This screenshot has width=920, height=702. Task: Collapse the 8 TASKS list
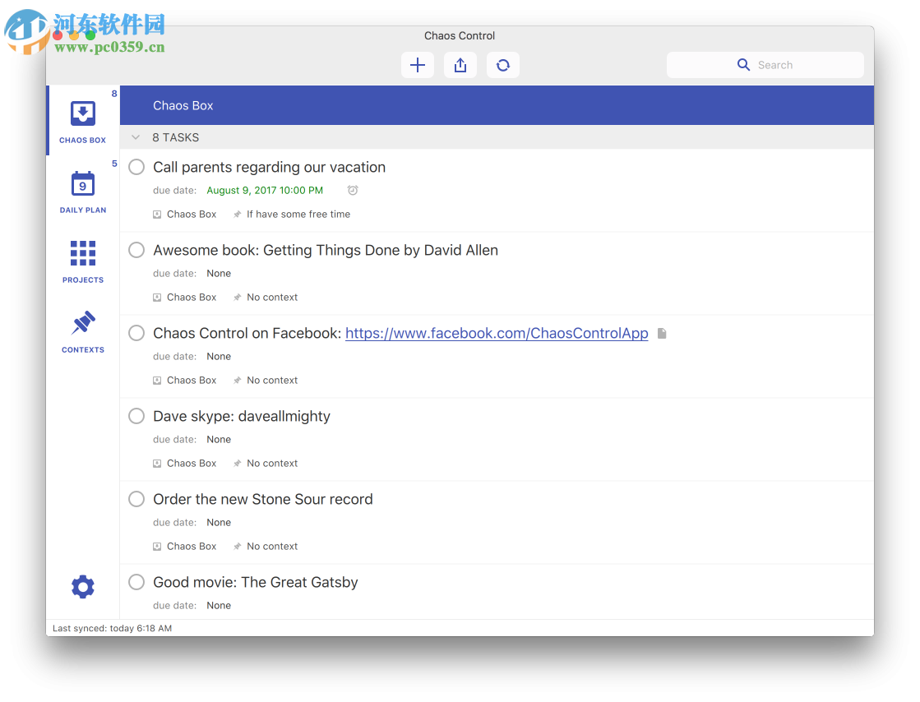coord(134,137)
